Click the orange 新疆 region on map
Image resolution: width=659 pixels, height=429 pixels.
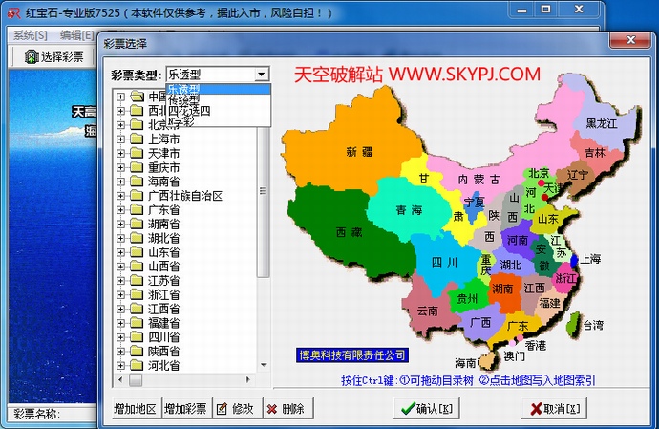tap(358, 151)
